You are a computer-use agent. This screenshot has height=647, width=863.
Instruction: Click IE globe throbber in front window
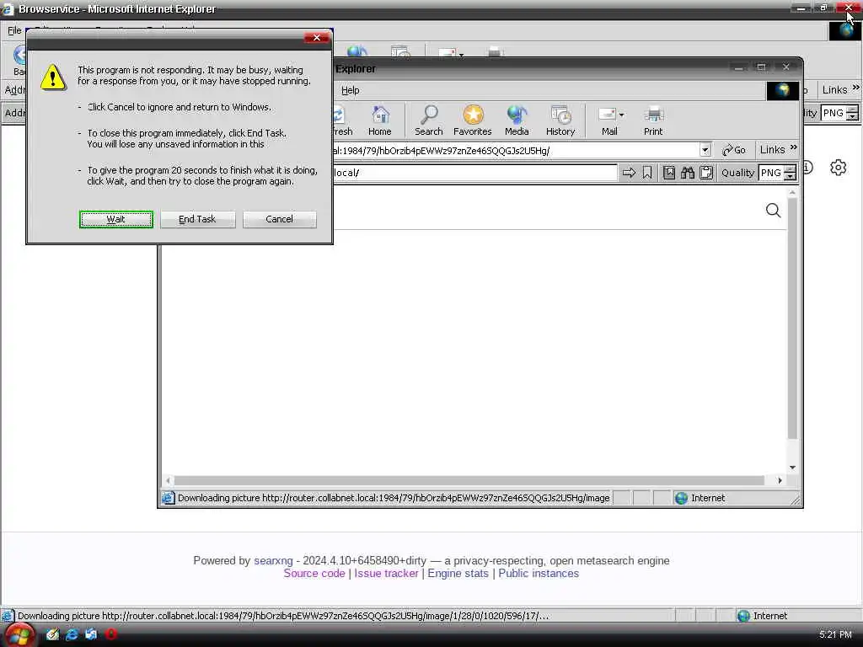[x=783, y=90]
